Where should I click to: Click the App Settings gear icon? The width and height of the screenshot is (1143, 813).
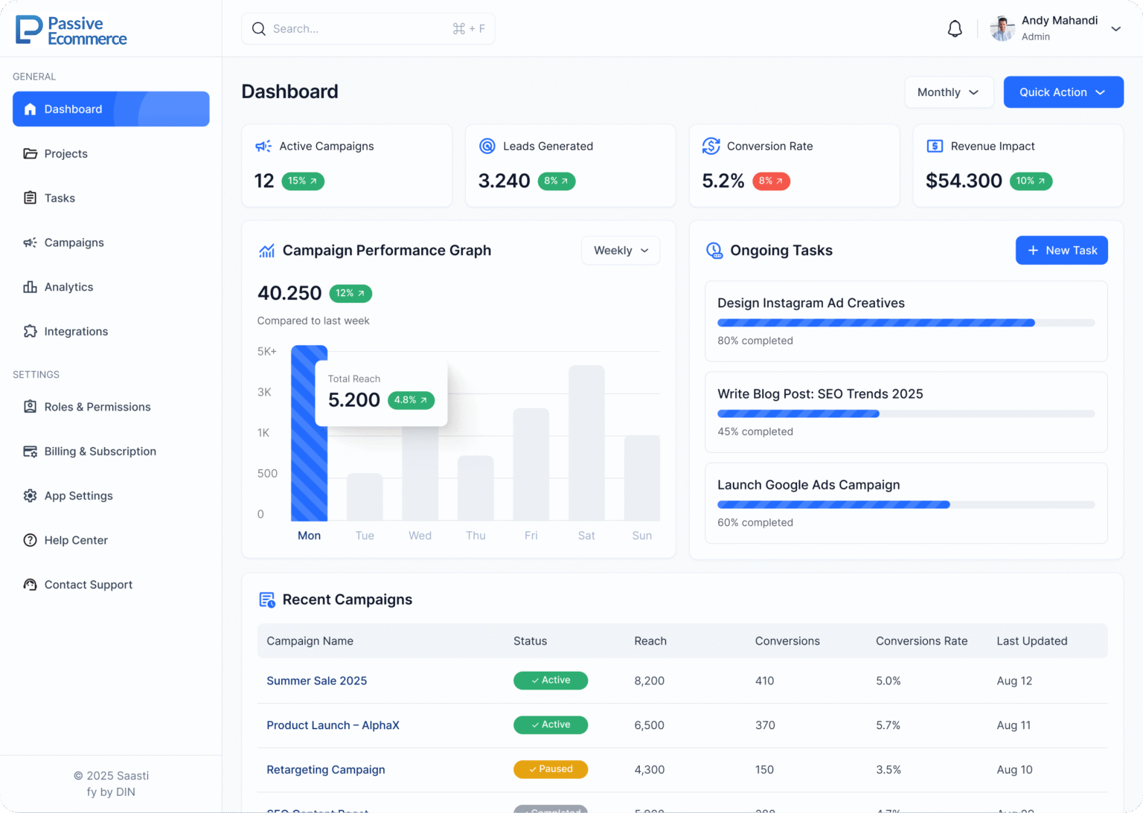pos(30,496)
